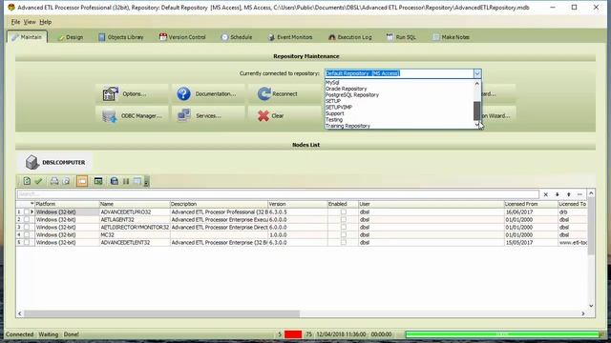
Task: Sort by the Platform column header
Action: pos(67,204)
